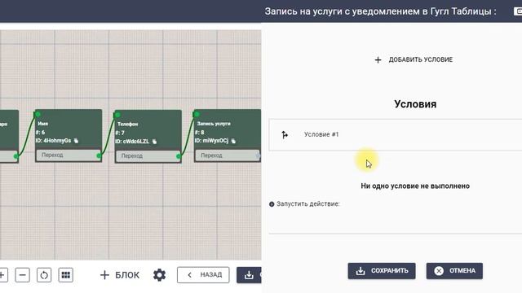The width and height of the screenshot is (522, 293).
Task: Copy ID of the Запись услуги block
Action: coord(233,141)
